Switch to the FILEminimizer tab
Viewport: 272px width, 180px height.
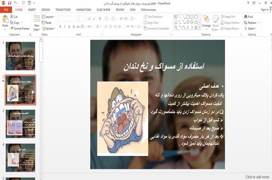tap(148, 9)
